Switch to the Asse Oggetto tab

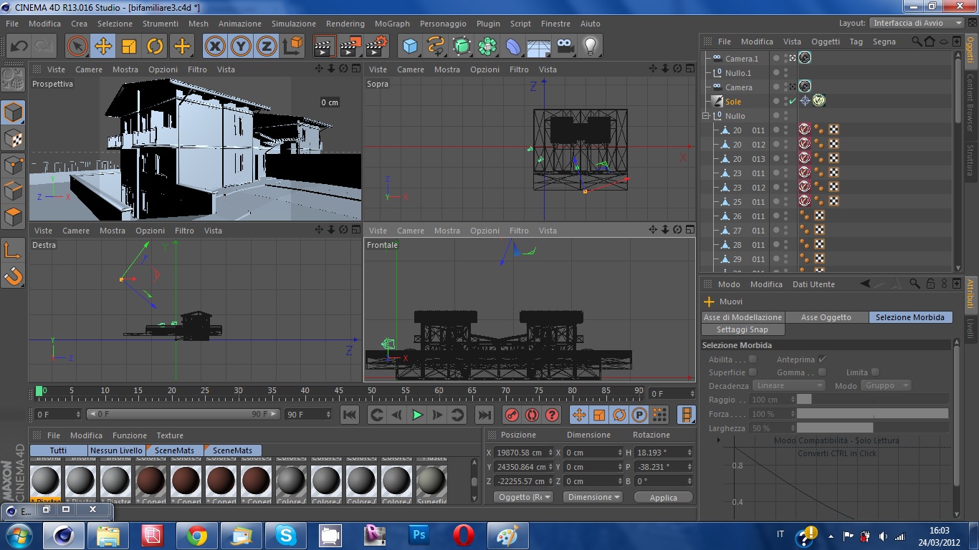click(826, 317)
